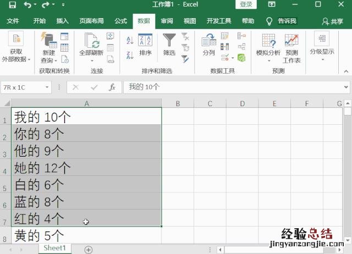Image resolution: width=352 pixels, height=254 pixels.
Task: Open Forecast Sheet (预测工作表)
Action: click(291, 47)
